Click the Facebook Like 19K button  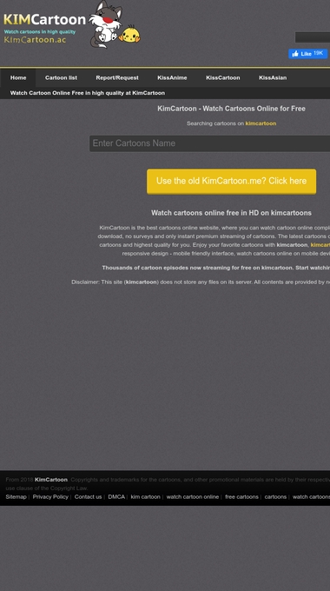click(x=307, y=54)
